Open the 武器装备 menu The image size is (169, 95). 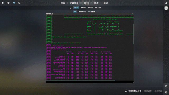coord(74,3)
